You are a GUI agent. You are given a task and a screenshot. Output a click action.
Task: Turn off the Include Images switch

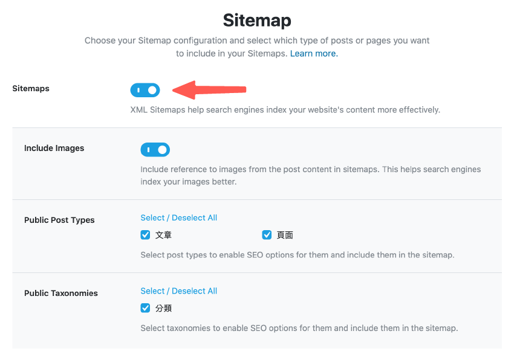155,149
